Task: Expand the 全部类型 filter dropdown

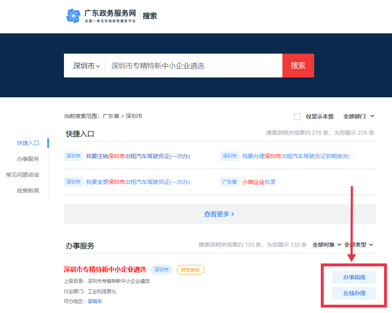Action: tap(359, 245)
